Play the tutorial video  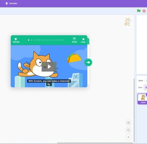coord(49,66)
